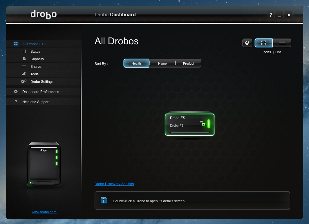This screenshot has width=309, height=224.
Task: Sort Drobos by Product
Action: tap(188, 63)
